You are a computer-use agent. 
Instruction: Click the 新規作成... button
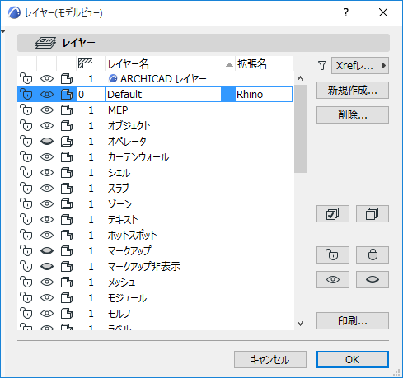353,90
